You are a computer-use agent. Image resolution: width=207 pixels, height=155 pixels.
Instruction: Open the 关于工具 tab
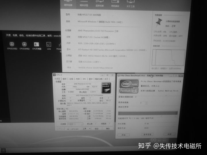131,4
